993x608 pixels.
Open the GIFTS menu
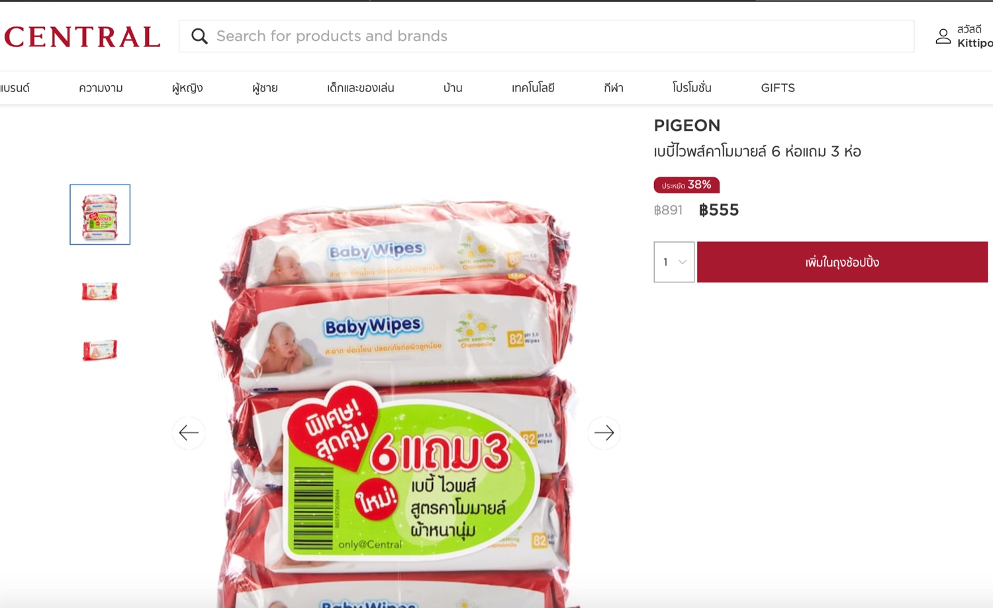(778, 88)
